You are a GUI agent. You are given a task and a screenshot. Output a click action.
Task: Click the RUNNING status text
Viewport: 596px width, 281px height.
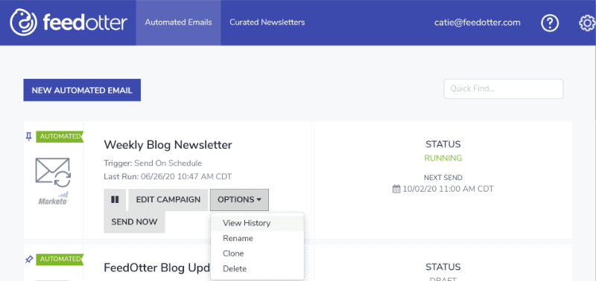(x=443, y=158)
